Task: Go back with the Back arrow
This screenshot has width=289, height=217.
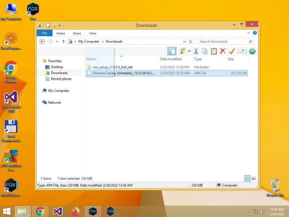Action: click(42, 42)
